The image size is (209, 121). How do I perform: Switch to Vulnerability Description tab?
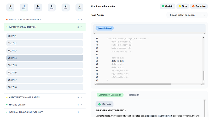point(110,95)
